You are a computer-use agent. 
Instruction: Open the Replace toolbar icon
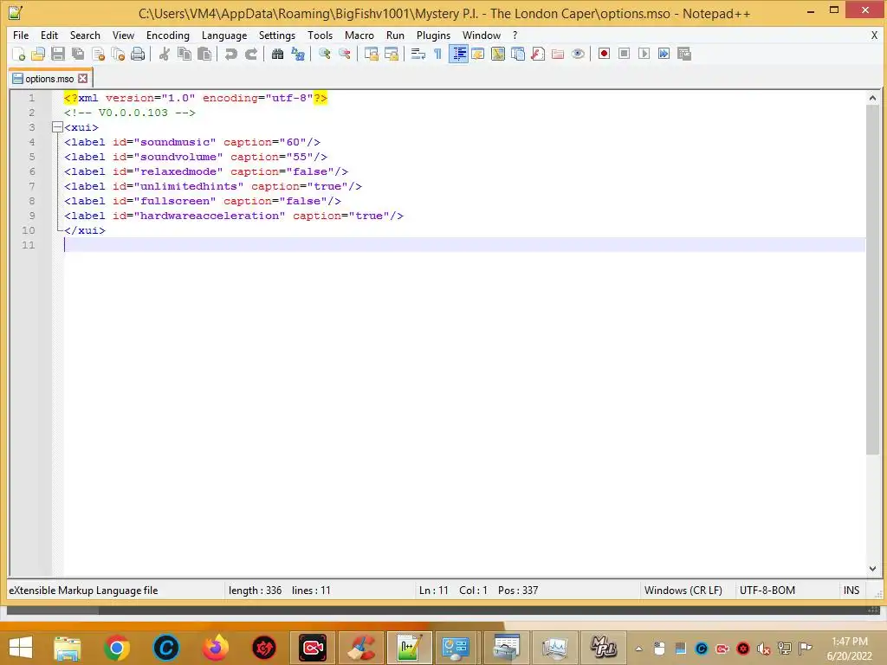coord(298,54)
